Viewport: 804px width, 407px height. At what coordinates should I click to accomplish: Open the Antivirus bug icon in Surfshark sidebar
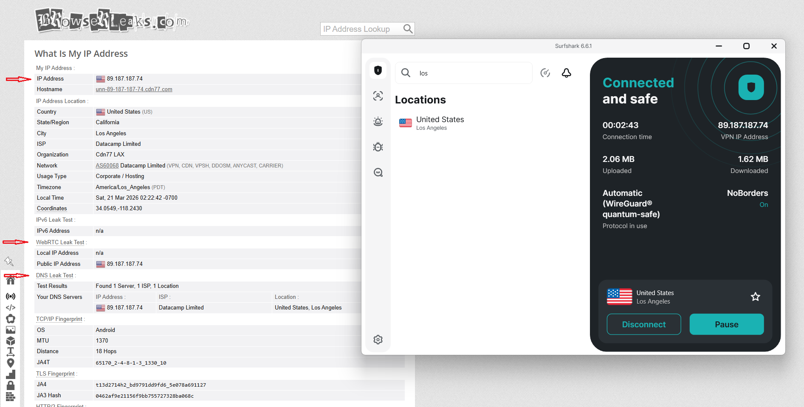pos(378,147)
